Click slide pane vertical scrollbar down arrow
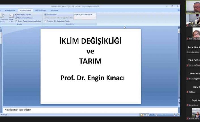Viewport: 200px width, 122px height. tap(179, 98)
